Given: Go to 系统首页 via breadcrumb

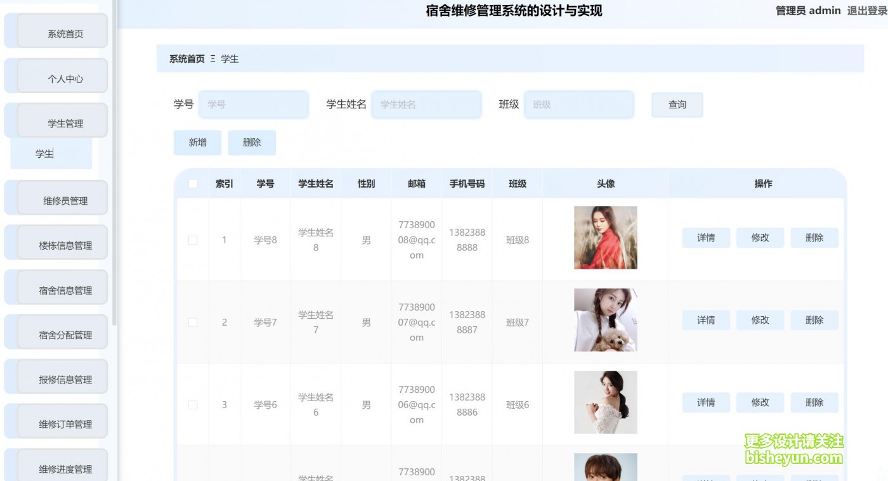Looking at the screenshot, I should coord(186,59).
